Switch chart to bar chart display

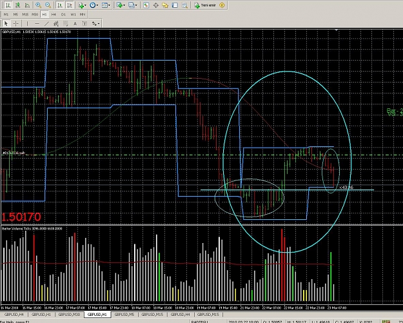coord(8,5)
